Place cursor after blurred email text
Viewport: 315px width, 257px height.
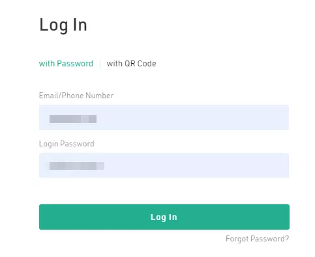[x=98, y=119]
